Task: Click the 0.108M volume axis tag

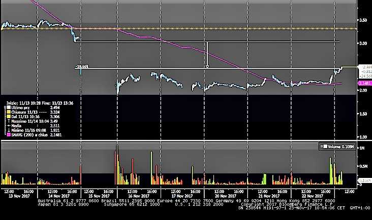Action: pos(365,180)
